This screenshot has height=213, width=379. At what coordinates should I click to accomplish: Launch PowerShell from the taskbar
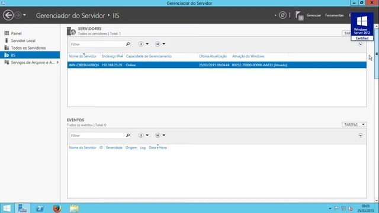(x=40, y=208)
